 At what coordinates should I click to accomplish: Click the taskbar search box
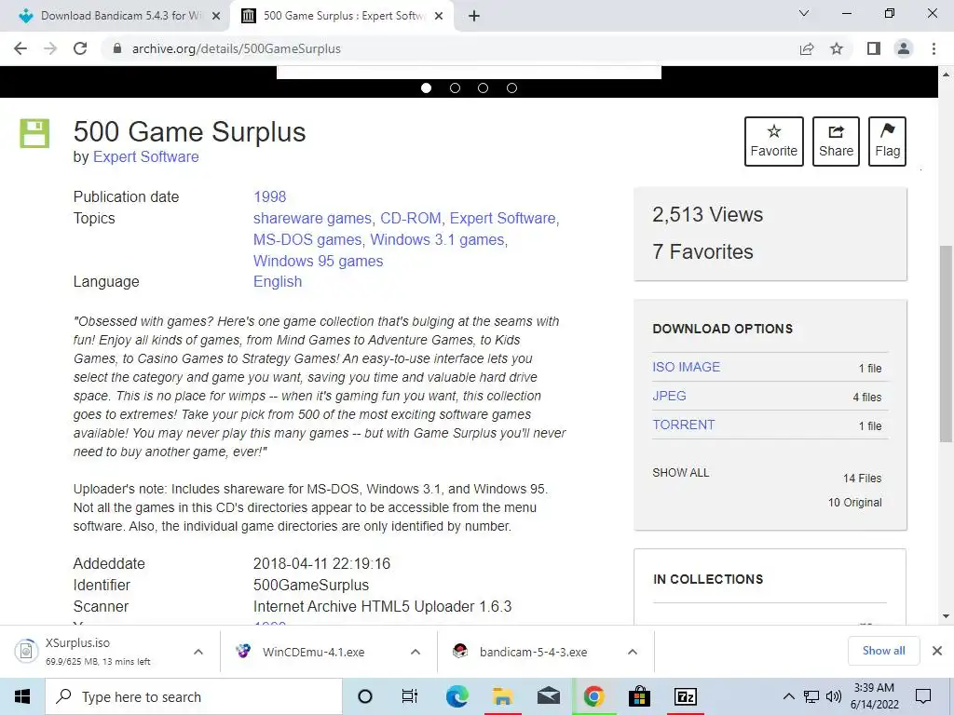pyautogui.click(x=194, y=696)
